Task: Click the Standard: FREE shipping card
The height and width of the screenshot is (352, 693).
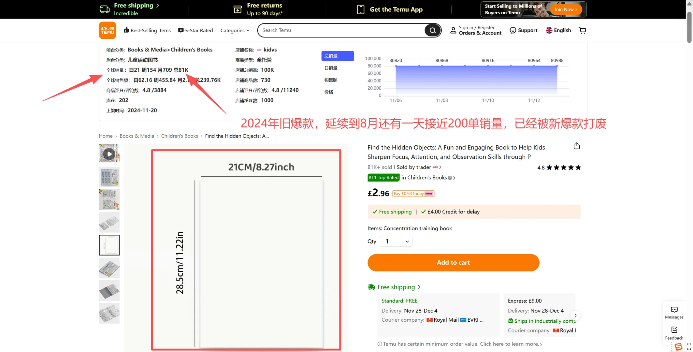Action: tap(439, 315)
